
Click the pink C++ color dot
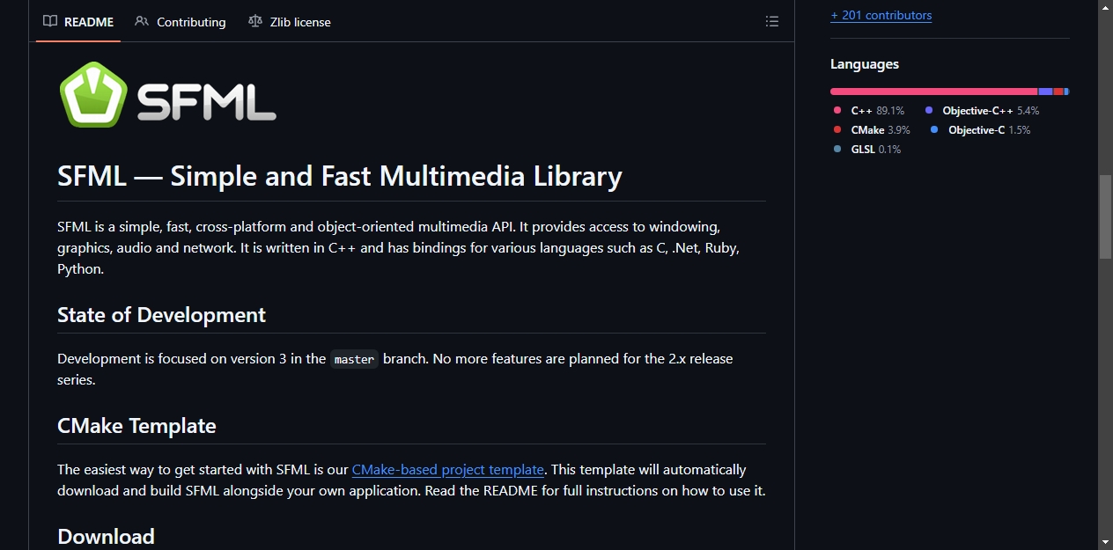pos(837,111)
